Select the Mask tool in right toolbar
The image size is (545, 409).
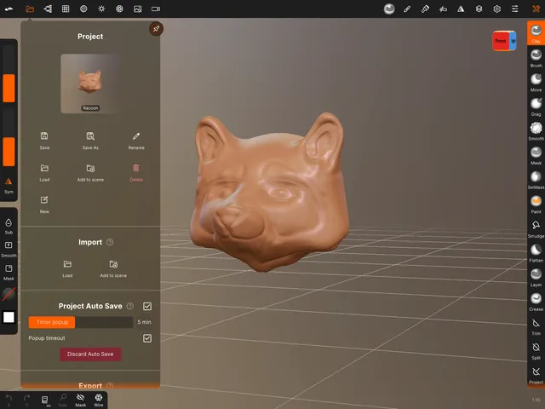tap(536, 155)
